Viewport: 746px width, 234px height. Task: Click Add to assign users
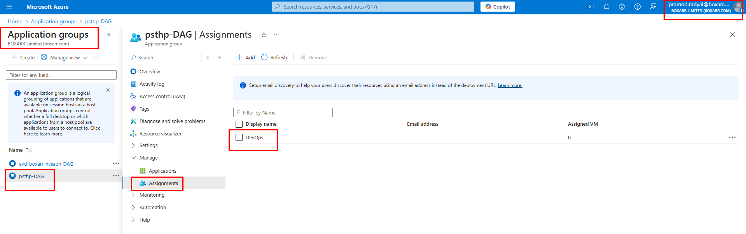[x=246, y=57]
